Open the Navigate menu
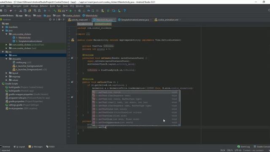Image resolution: width=270 pixels, height=152 pixels. tap(17, 6)
